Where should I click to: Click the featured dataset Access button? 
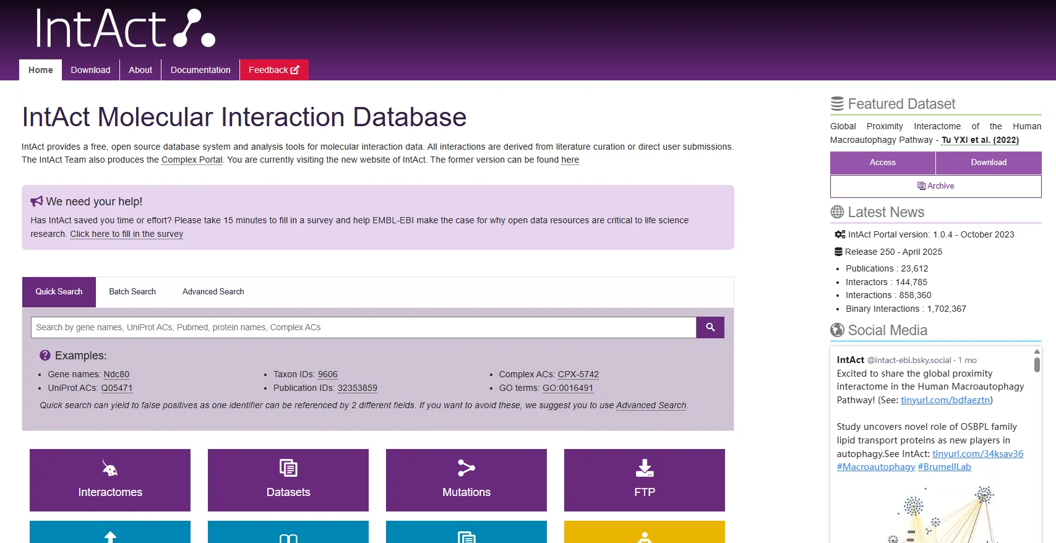point(882,163)
